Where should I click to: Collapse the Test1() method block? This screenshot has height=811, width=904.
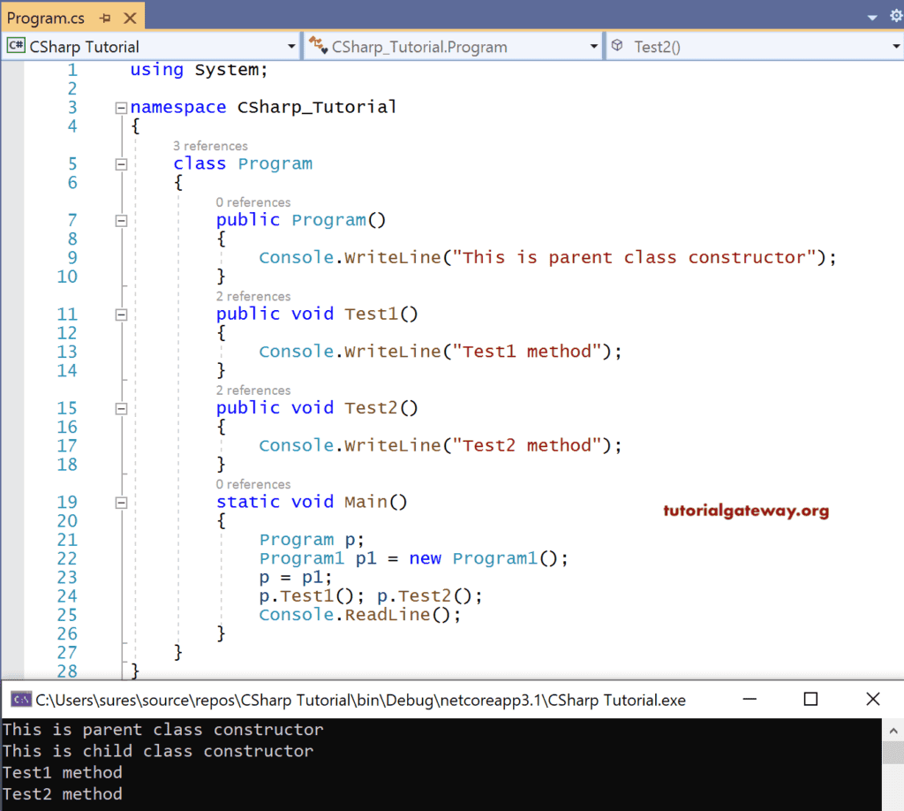[x=121, y=315]
